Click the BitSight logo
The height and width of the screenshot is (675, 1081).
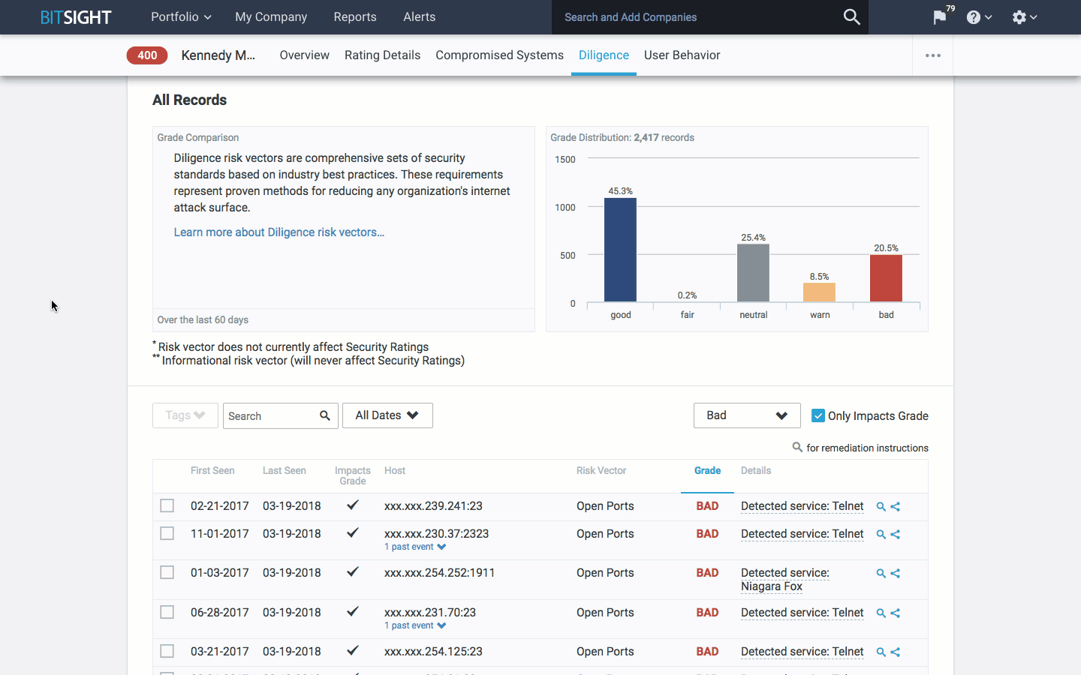[76, 17]
